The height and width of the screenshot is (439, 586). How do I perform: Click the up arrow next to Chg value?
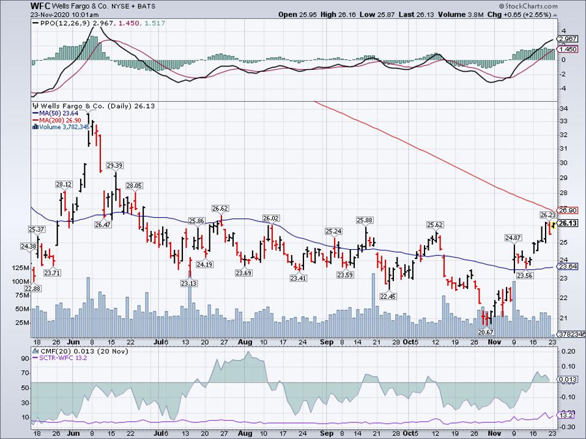point(555,15)
